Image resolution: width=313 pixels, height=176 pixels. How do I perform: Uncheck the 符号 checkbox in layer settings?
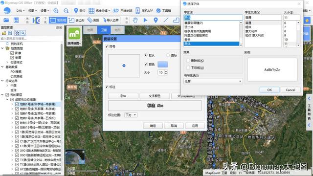tap(107, 46)
